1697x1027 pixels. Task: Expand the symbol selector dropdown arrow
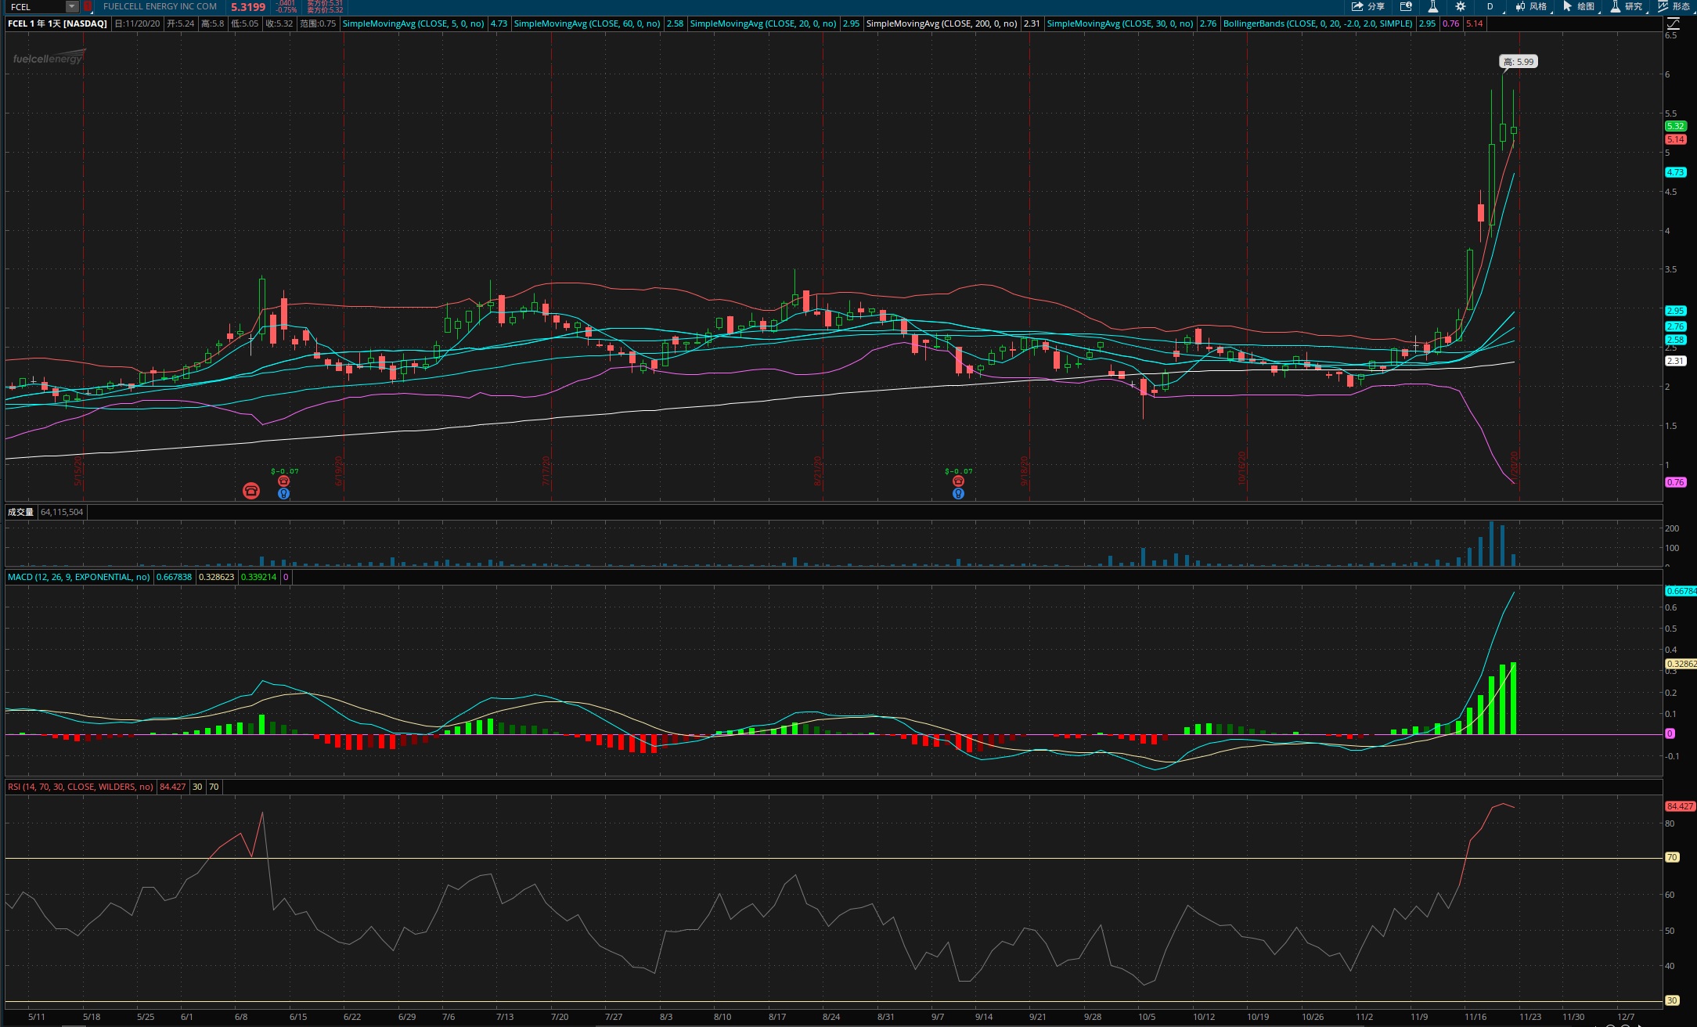click(x=72, y=6)
